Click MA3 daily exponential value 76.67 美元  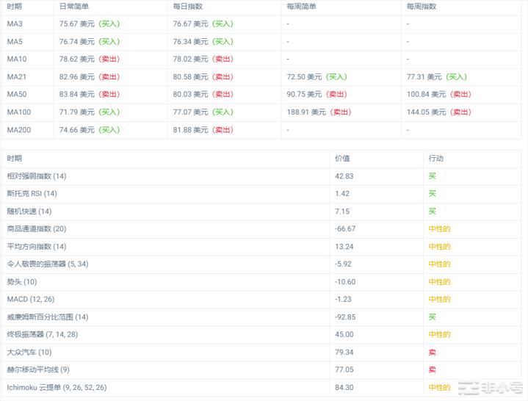coord(191,24)
